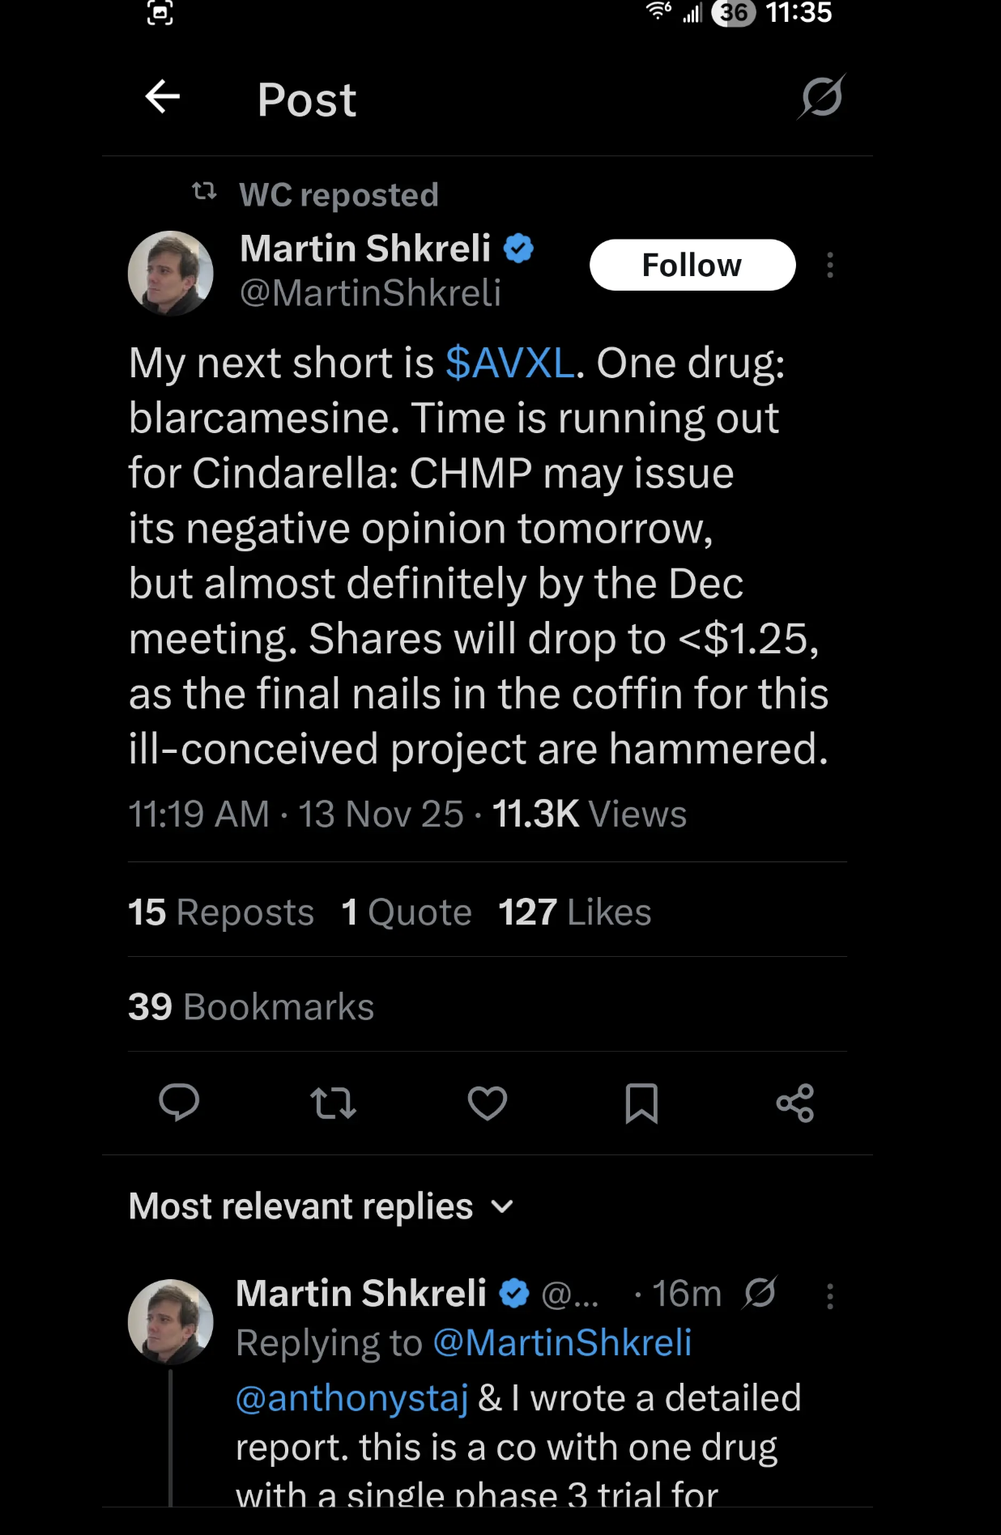View the 127 Likes list
This screenshot has height=1535, width=1001.
tap(575, 912)
